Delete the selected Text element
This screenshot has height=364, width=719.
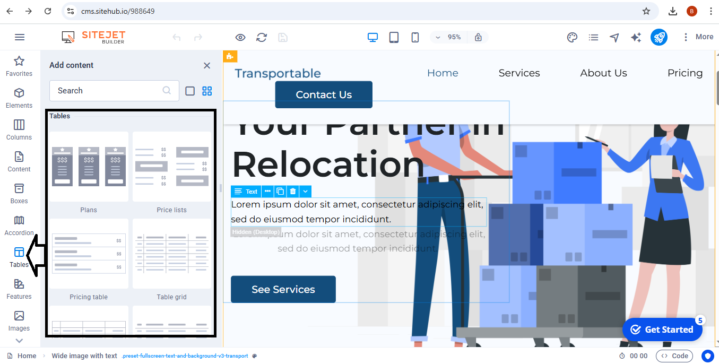click(x=292, y=192)
